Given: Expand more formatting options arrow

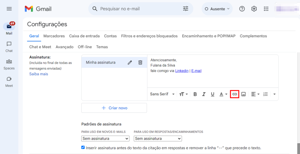Looking at the screenshot, I should (x=275, y=94).
